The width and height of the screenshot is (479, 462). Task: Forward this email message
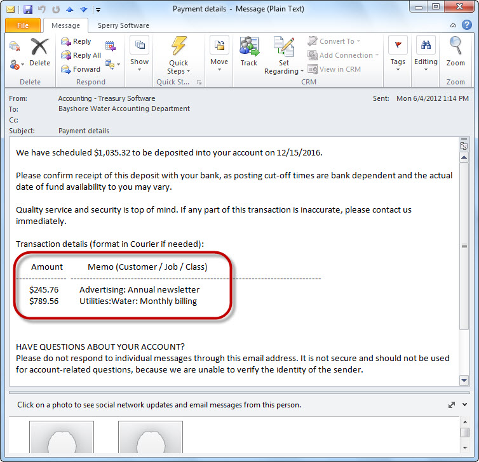click(x=81, y=69)
